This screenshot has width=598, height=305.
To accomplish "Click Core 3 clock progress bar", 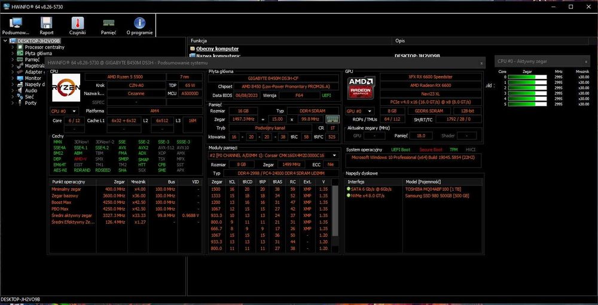I will 527,93.
